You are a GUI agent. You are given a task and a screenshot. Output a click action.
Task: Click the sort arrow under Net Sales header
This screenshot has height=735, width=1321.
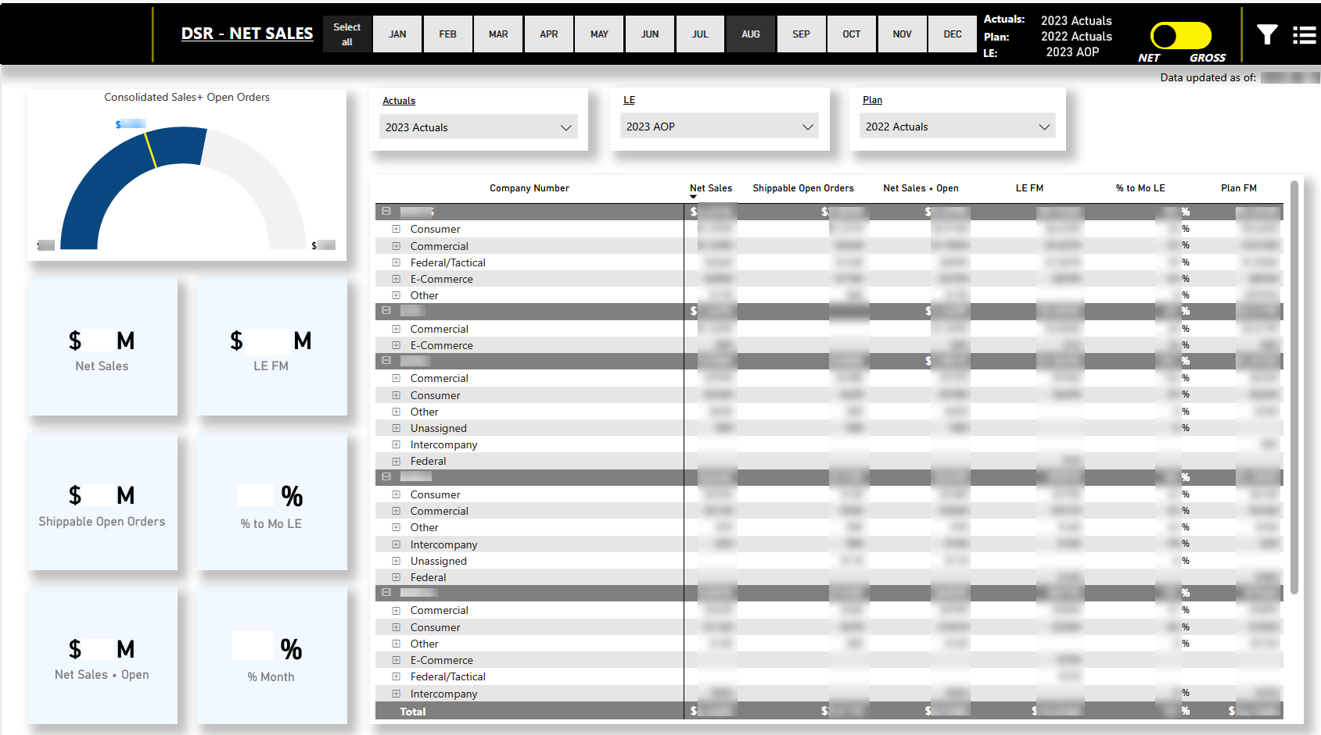point(693,197)
